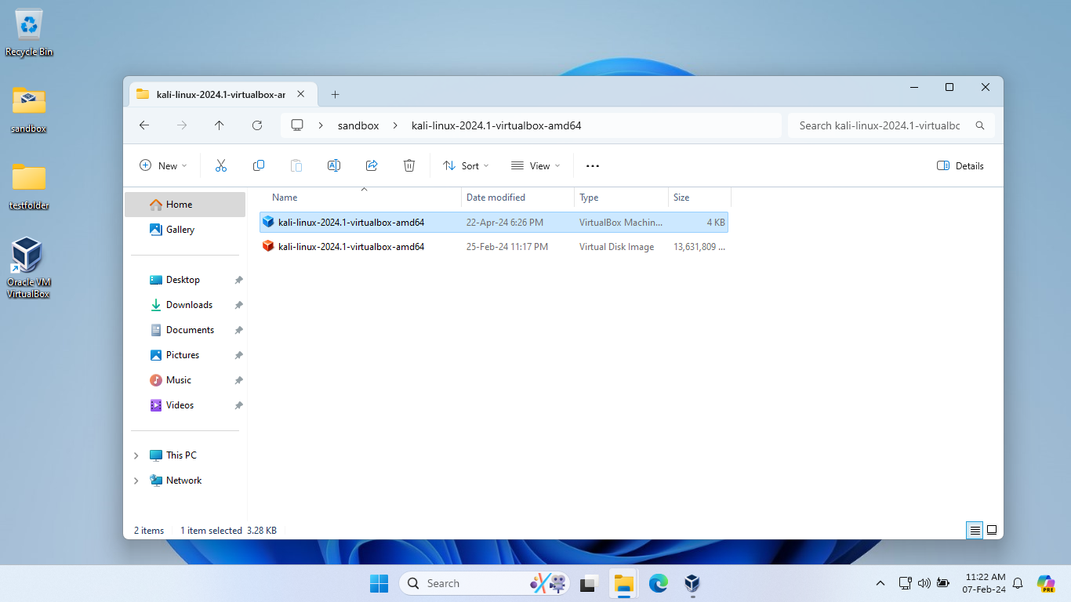Open the taskbar clock and date
The image size is (1071, 602).
(x=986, y=583)
